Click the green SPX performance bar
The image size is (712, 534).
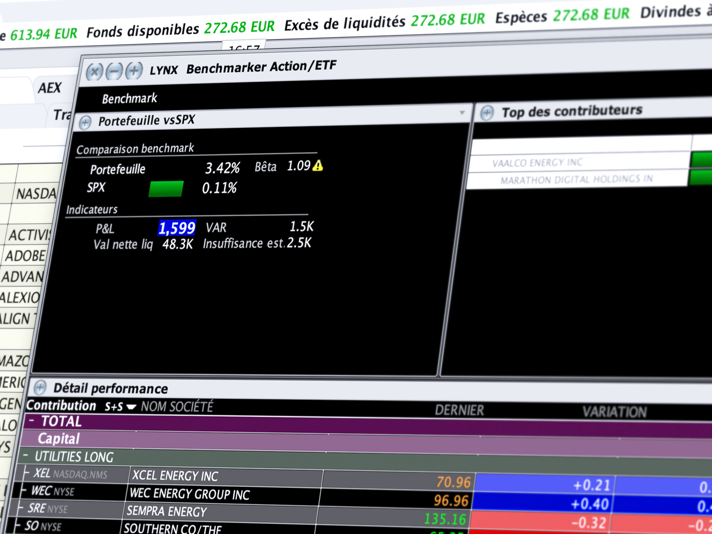pyautogui.click(x=166, y=189)
